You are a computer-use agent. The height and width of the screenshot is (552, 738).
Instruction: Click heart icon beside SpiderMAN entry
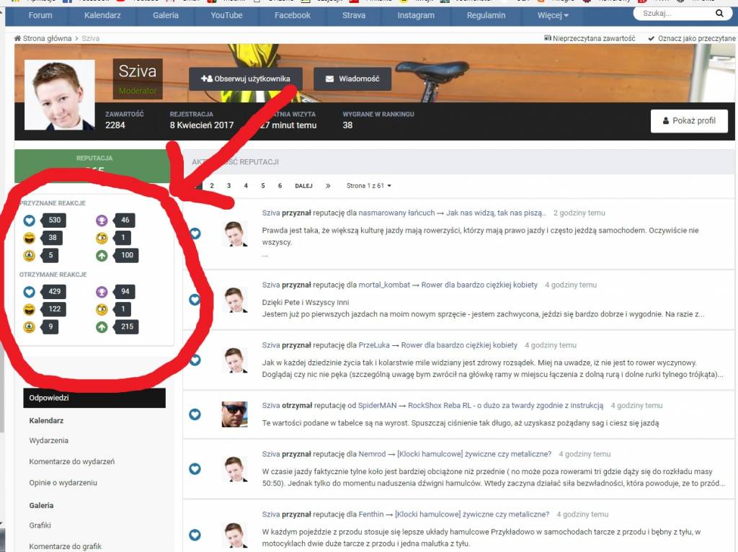(x=195, y=414)
